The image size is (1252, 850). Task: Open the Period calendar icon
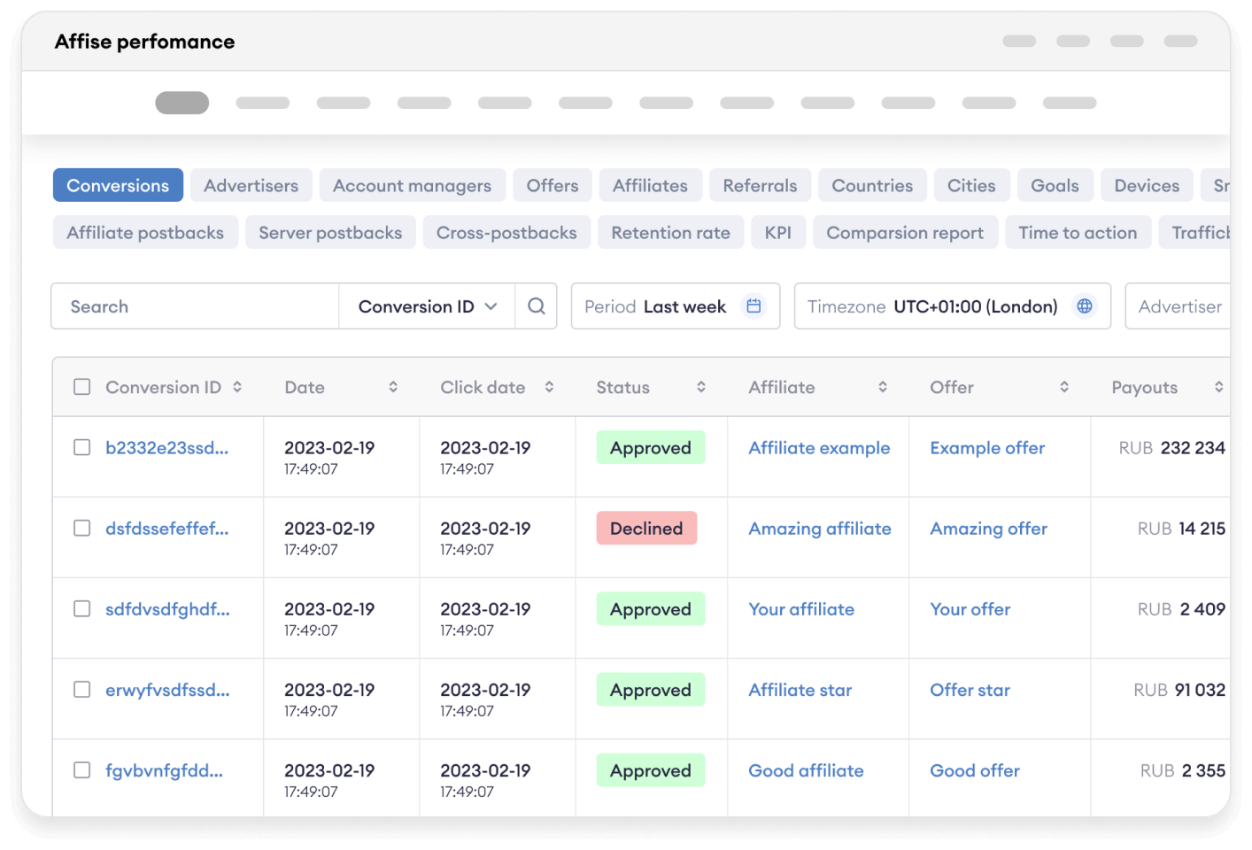754,306
